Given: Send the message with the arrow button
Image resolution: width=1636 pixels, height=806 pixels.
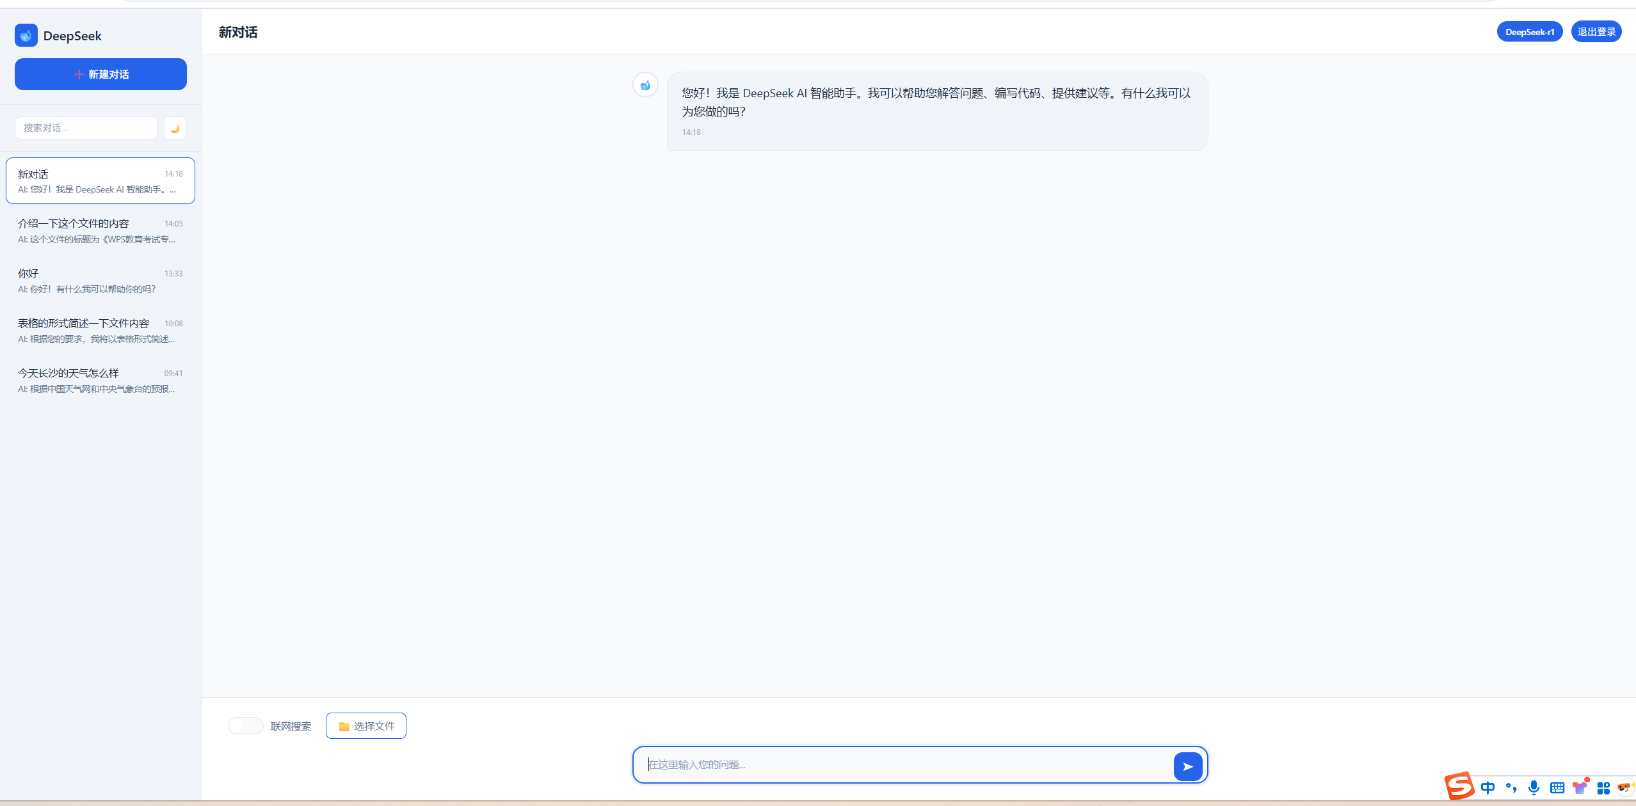Looking at the screenshot, I should point(1187,766).
